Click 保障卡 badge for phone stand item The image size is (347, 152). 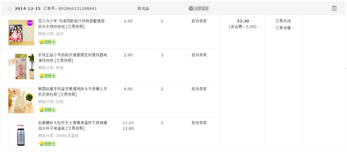click(x=47, y=110)
